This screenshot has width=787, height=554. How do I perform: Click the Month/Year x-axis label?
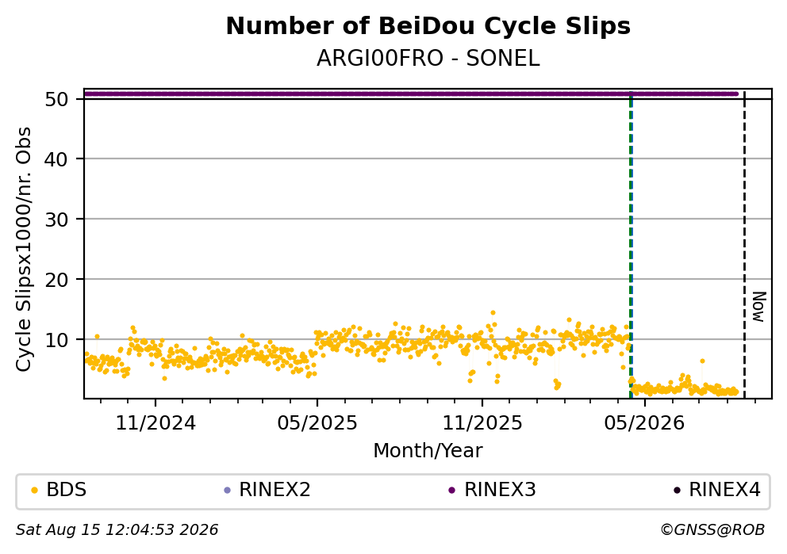tap(428, 451)
